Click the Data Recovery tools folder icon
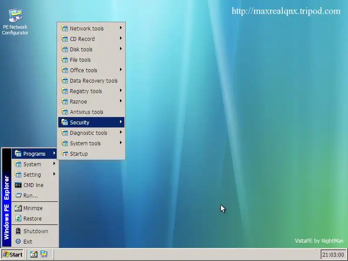348x261 pixels. point(64,80)
